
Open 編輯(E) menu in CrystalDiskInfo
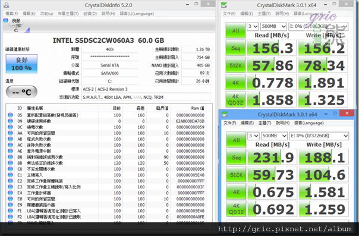(29, 14)
